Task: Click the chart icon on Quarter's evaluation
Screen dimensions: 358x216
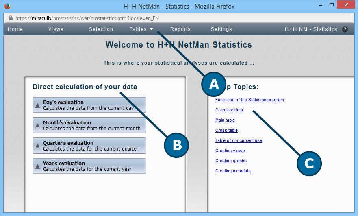Action: 37,146
